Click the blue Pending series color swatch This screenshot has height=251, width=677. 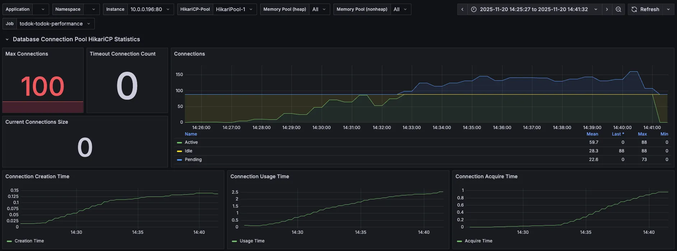point(179,160)
